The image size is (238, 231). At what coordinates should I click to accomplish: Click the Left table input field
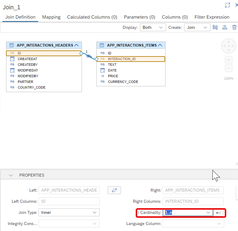(69, 190)
